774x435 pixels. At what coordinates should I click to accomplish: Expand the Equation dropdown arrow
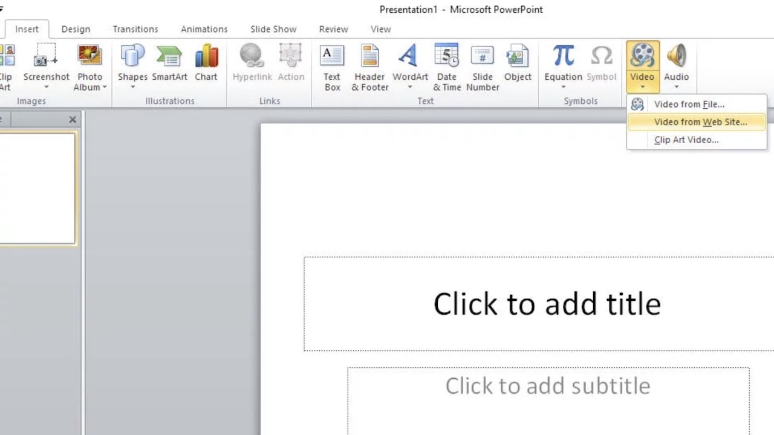(563, 88)
